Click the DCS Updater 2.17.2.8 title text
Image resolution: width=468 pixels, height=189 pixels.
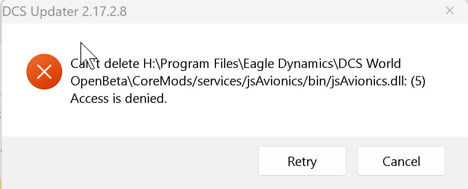pos(64,12)
